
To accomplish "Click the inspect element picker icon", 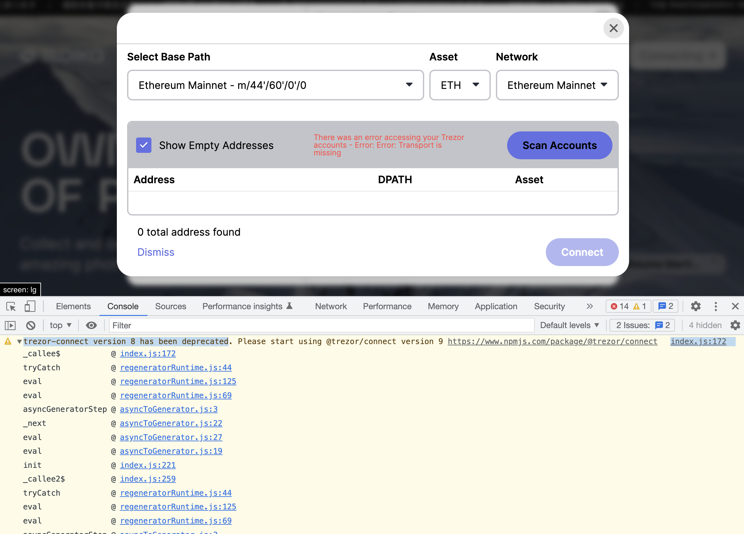I will [11, 306].
